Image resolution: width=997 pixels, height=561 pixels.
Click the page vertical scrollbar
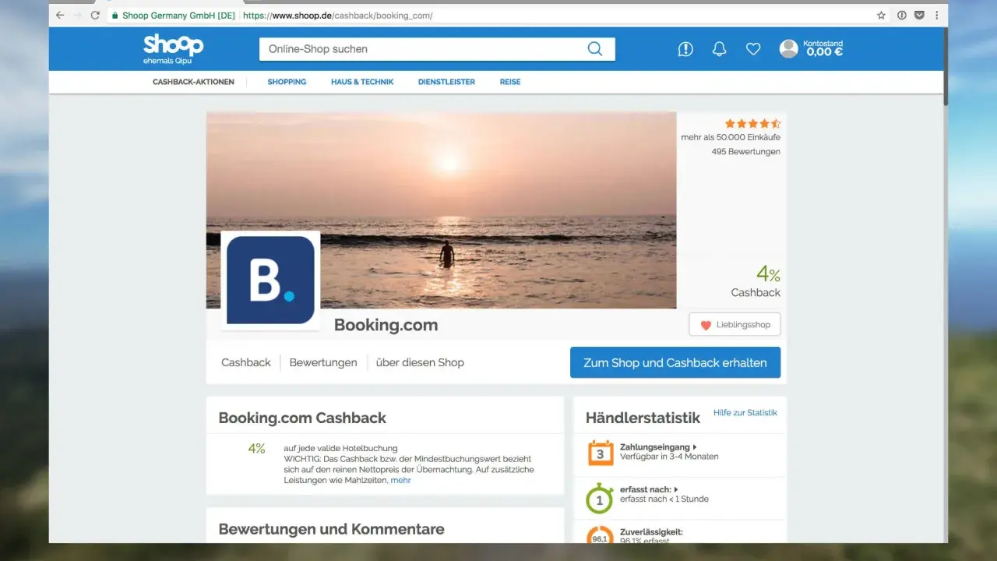tap(946, 67)
